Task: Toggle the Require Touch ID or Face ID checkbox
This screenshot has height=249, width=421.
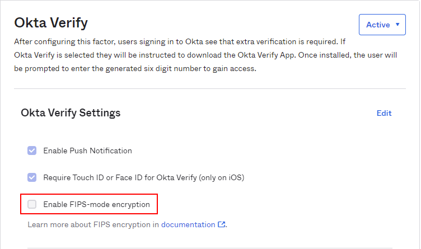Action: click(x=32, y=177)
